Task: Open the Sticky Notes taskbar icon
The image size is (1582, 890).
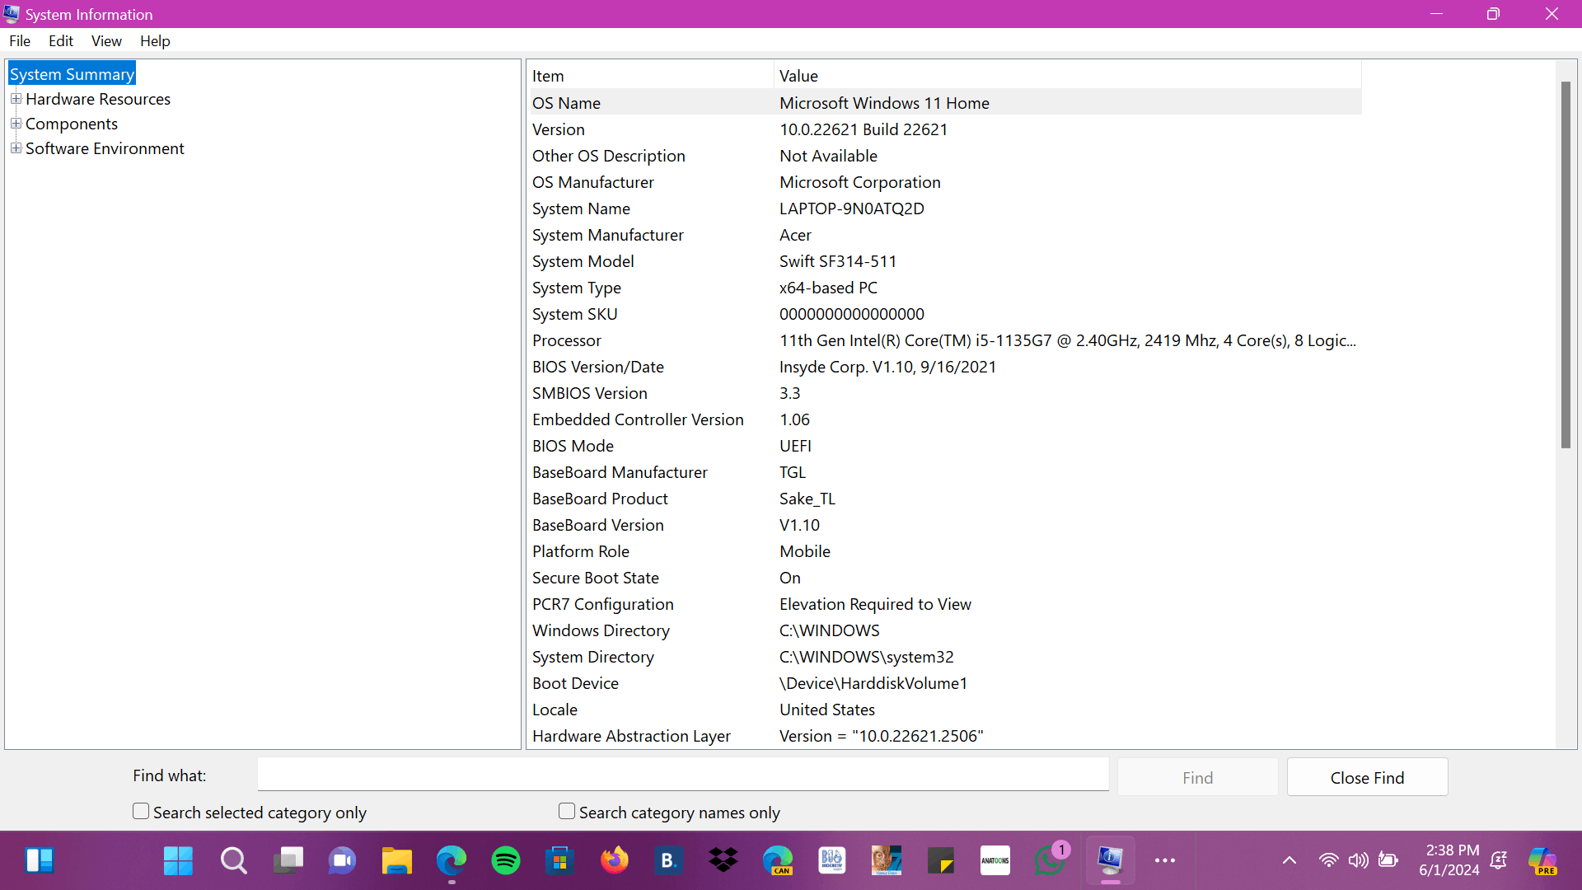Action: pos(940,860)
